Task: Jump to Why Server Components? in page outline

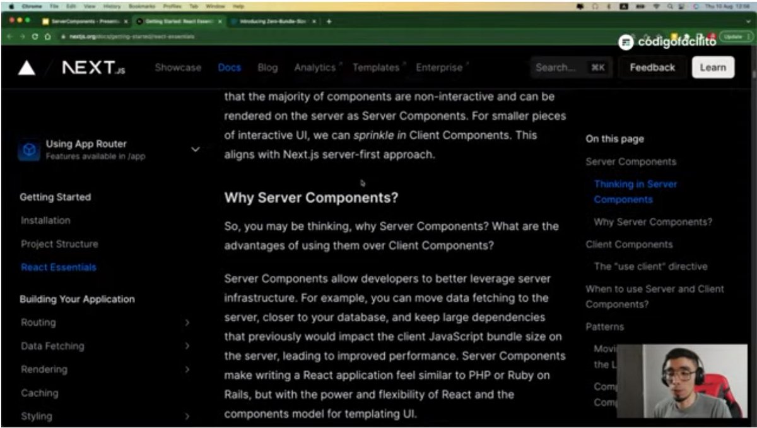Action: [653, 222]
